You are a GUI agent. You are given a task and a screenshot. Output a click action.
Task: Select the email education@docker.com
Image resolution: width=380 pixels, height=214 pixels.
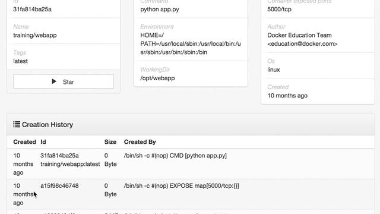[302, 43]
